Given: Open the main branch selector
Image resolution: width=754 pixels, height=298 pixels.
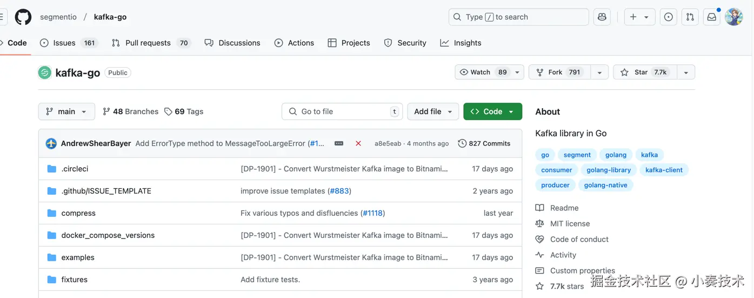Looking at the screenshot, I should (x=66, y=111).
